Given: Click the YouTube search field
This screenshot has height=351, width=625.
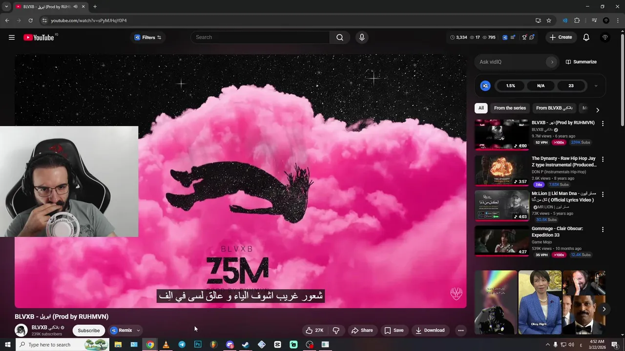Looking at the screenshot, I should (x=260, y=38).
